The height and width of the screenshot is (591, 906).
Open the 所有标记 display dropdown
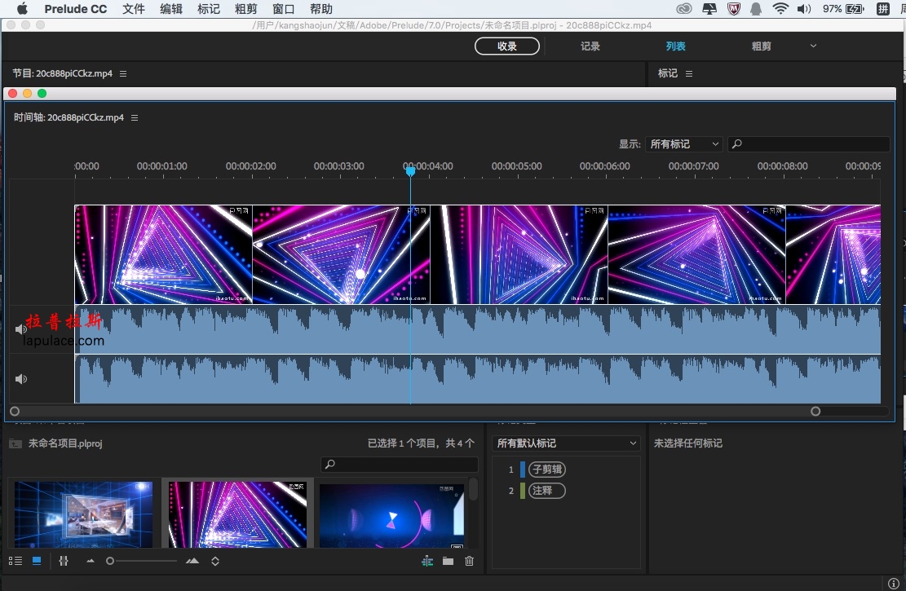(683, 143)
